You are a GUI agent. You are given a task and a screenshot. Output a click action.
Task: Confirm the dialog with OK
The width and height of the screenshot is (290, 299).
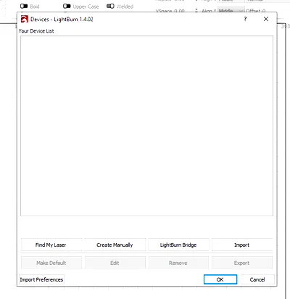(220, 279)
